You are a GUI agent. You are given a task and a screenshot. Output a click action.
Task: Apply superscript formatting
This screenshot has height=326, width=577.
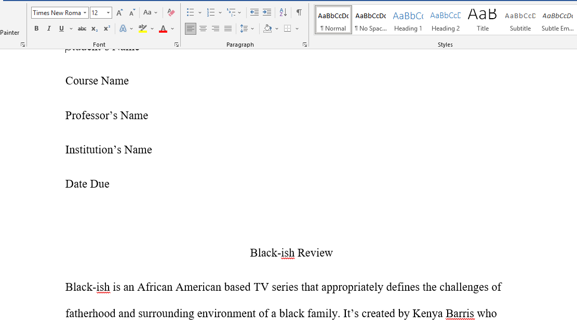[x=107, y=29]
